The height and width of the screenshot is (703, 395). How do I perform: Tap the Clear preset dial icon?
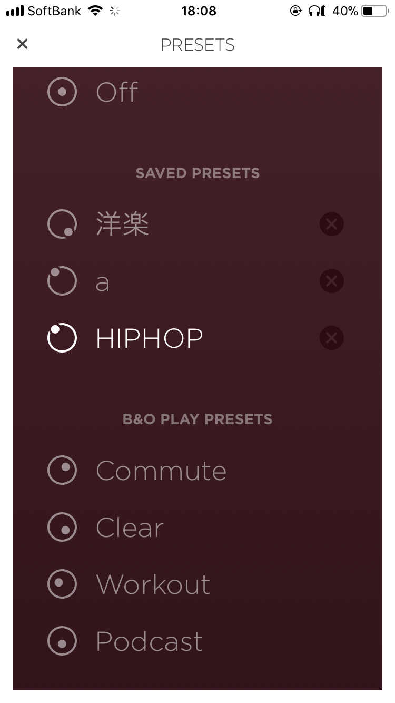pyautogui.click(x=62, y=527)
